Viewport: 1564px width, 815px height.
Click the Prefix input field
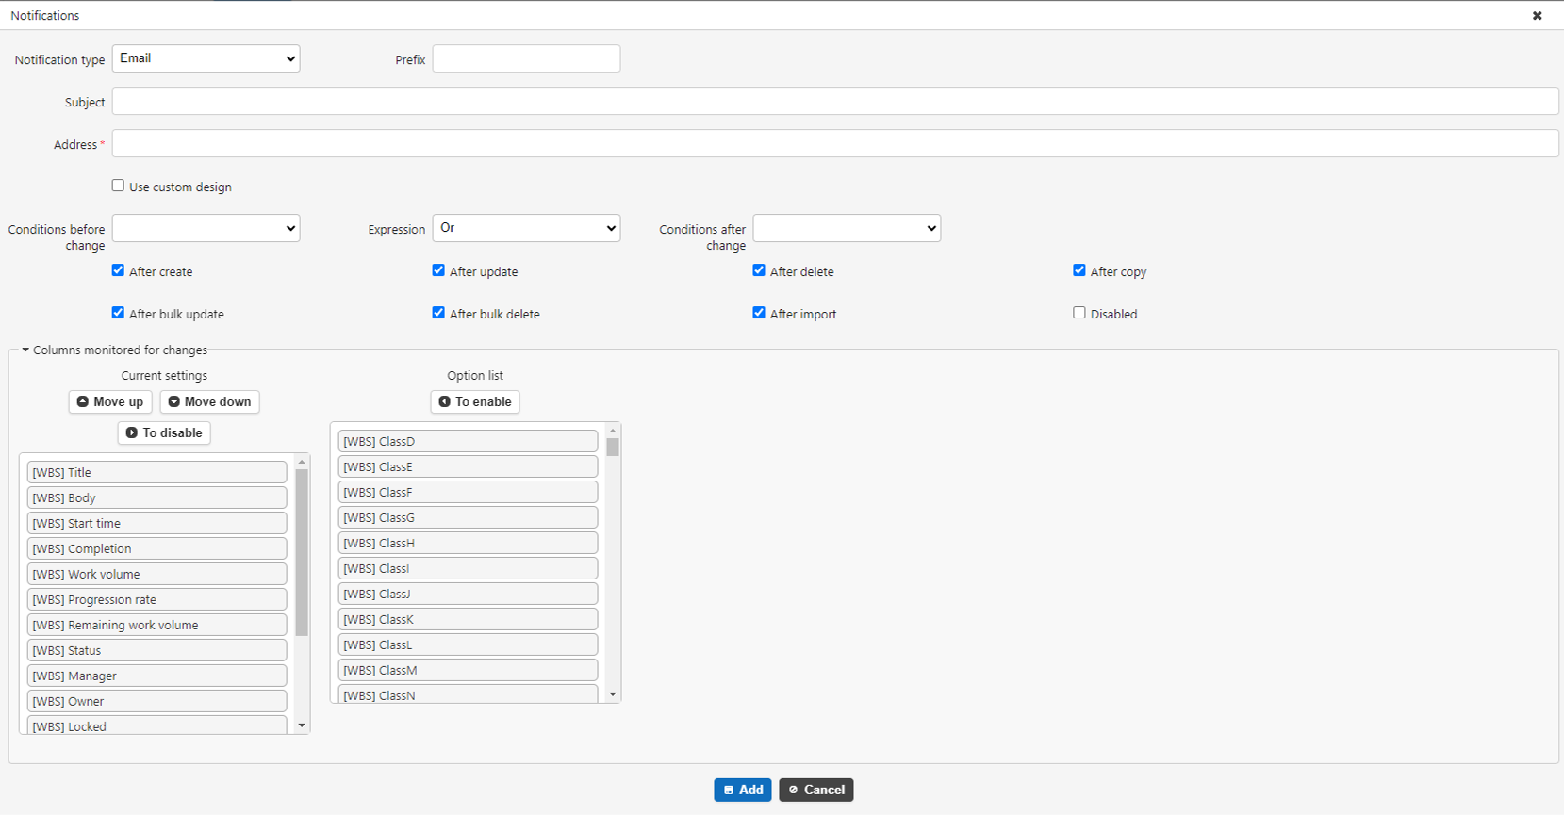click(526, 58)
